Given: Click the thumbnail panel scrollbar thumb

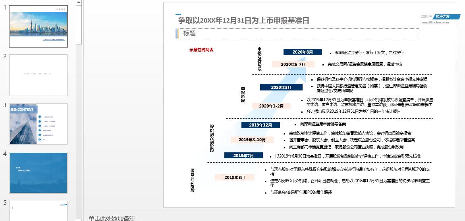Looking at the screenshot, I should point(79,25).
